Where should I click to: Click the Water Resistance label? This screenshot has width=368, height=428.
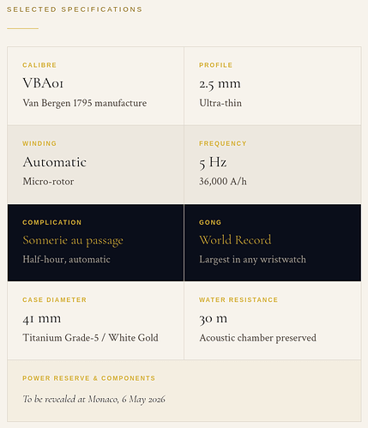tap(238, 299)
